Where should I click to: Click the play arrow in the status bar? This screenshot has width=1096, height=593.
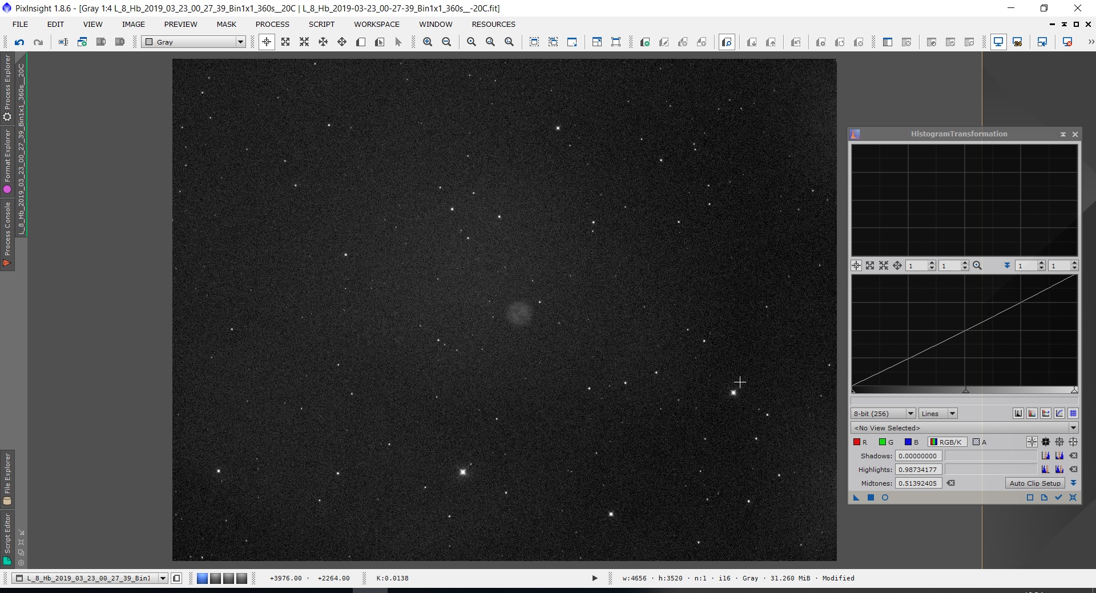594,578
